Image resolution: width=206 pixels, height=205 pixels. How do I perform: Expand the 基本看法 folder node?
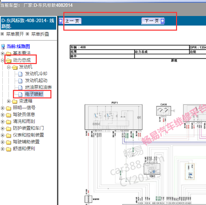[x=2, y=53]
